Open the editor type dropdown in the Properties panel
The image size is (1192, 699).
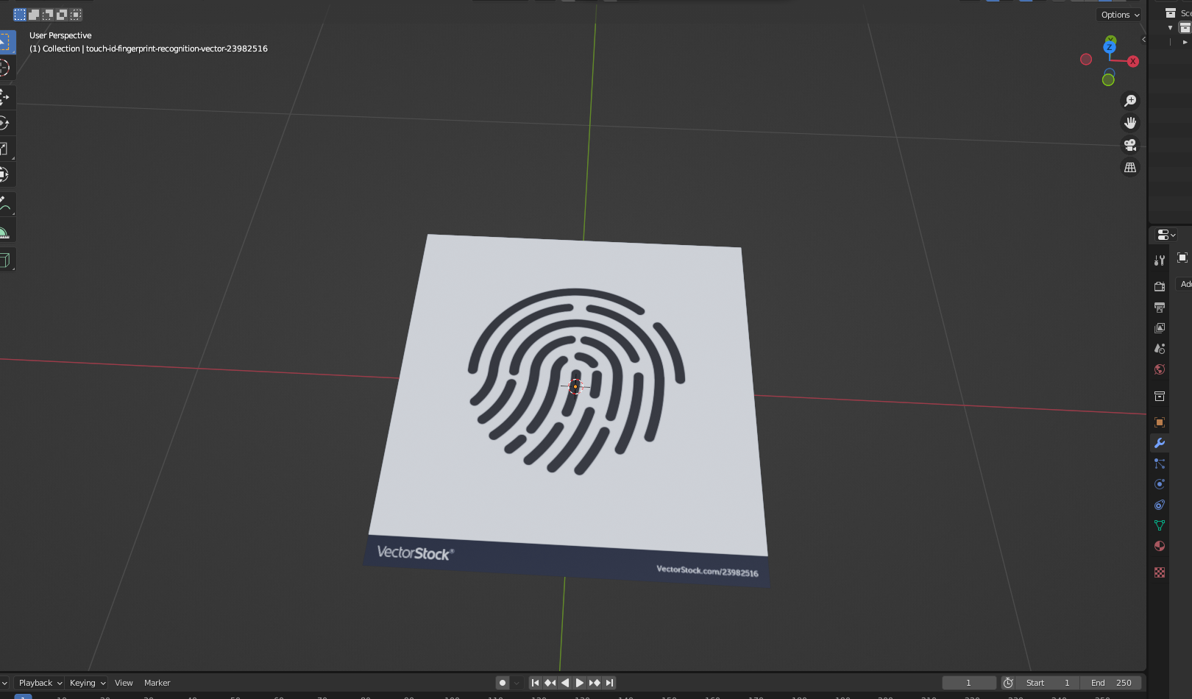(1165, 234)
